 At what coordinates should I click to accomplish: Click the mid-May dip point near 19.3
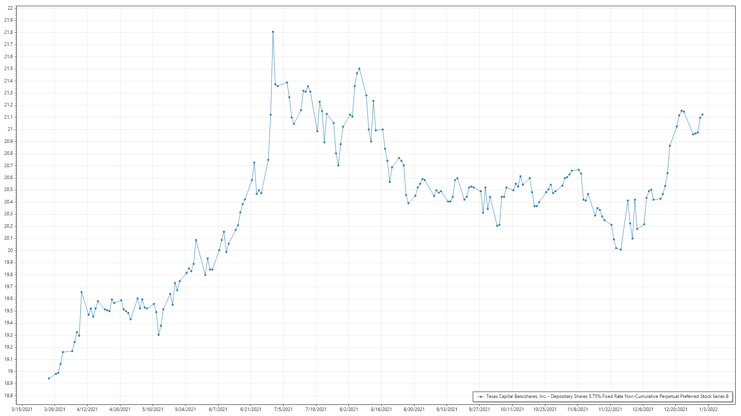click(x=159, y=335)
